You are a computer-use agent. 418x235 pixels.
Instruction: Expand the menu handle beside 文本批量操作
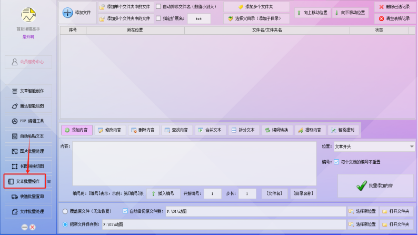pos(49,182)
